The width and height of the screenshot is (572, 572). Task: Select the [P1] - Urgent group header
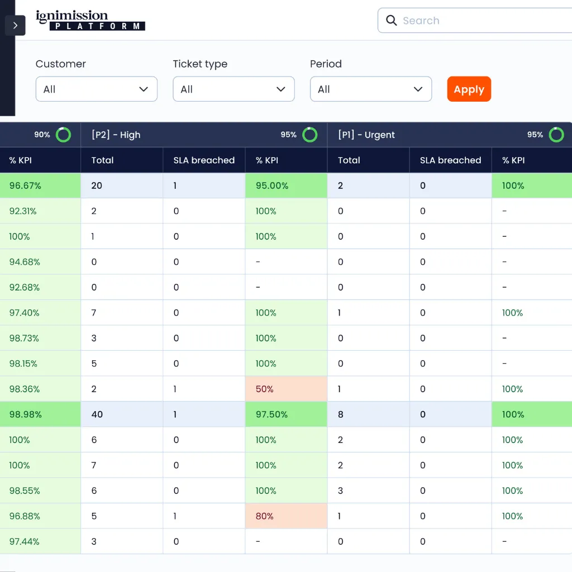(x=366, y=135)
